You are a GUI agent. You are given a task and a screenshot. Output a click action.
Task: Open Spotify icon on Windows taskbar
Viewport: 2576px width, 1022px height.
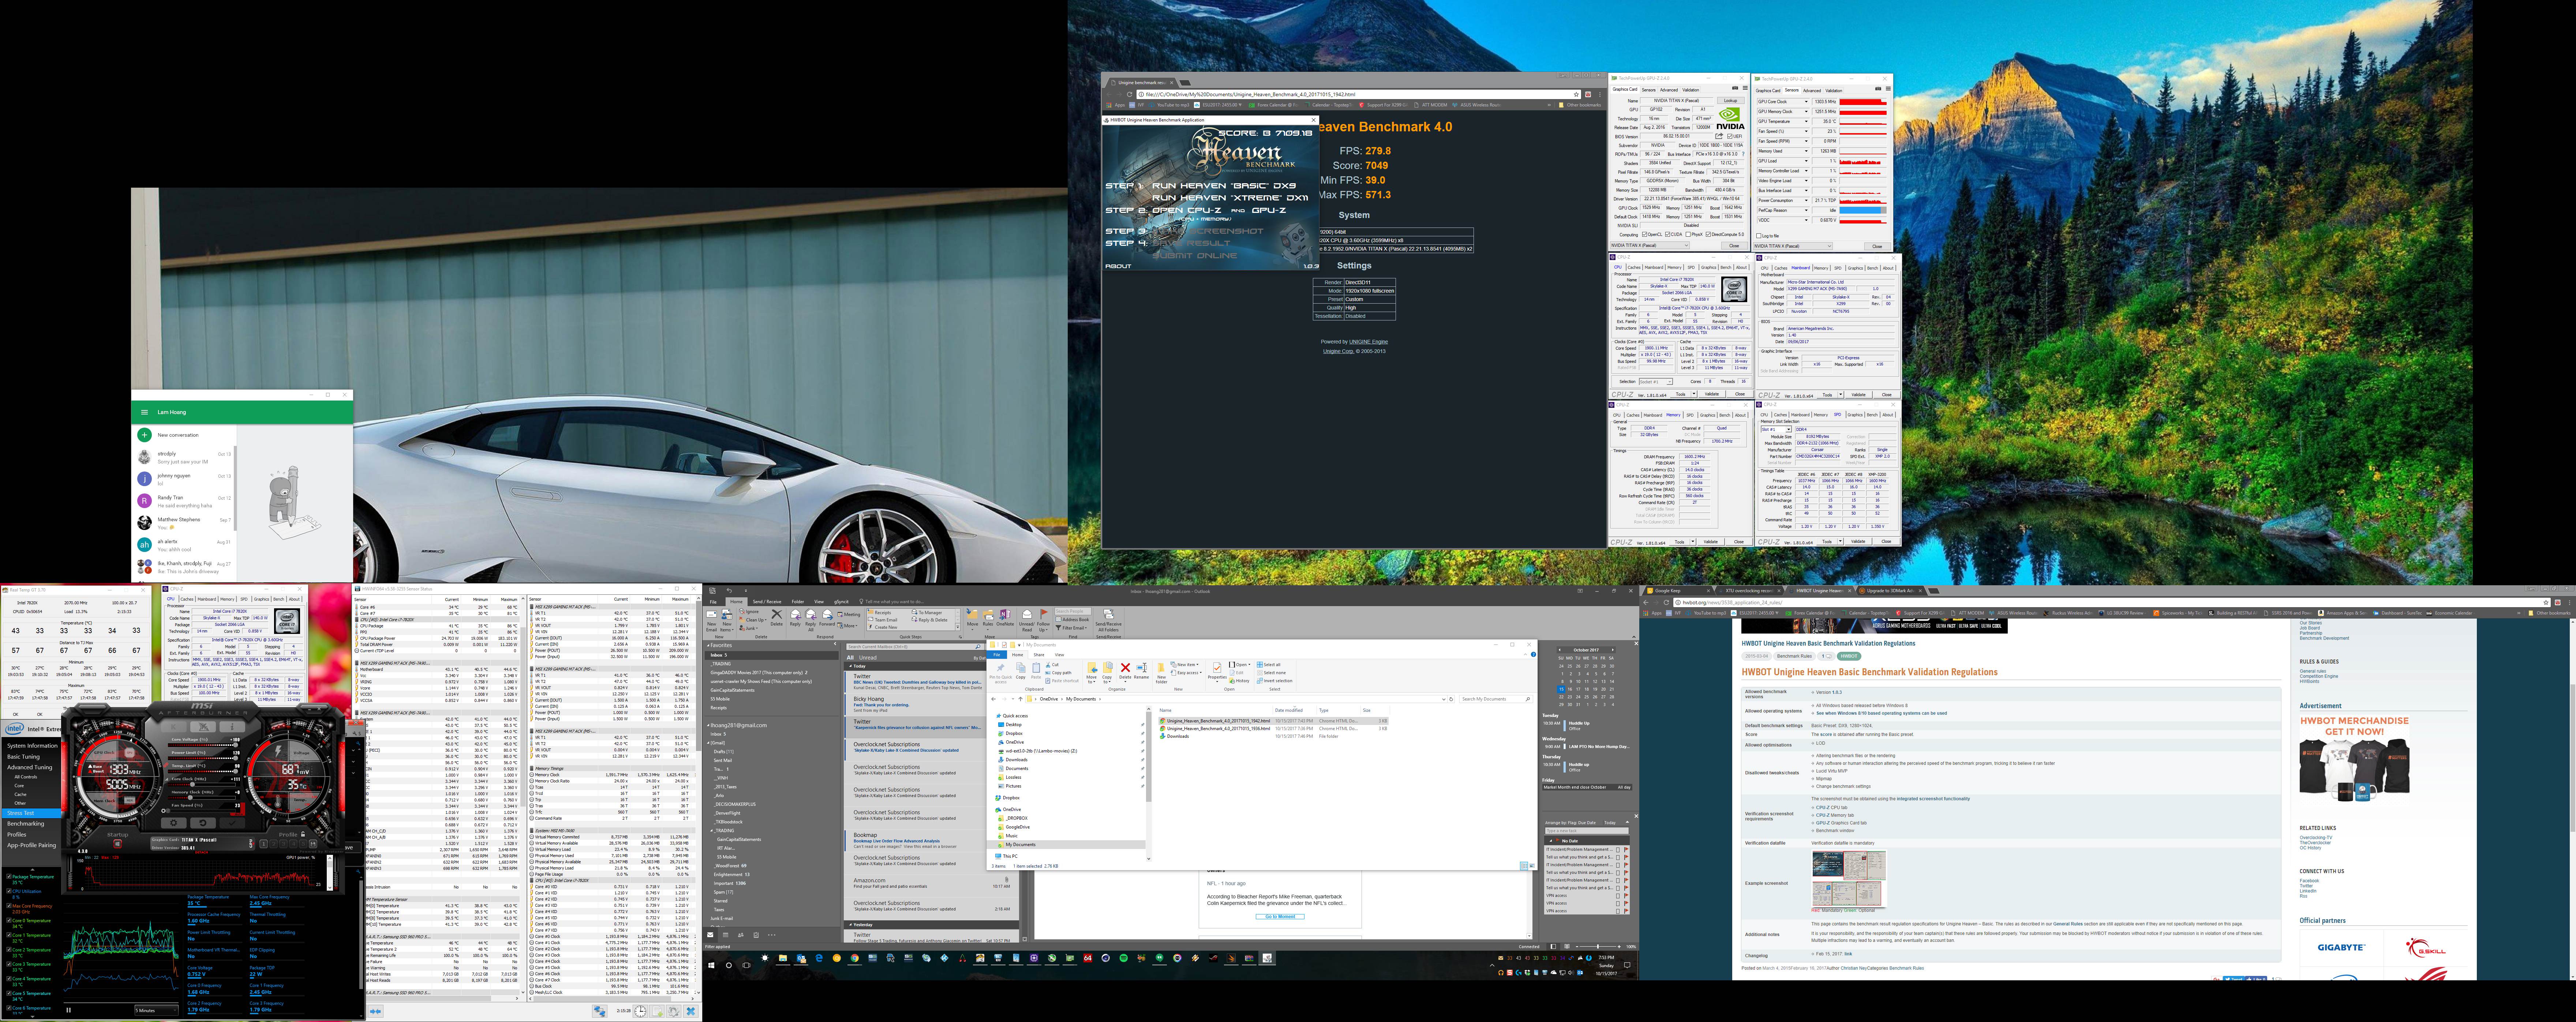[x=1124, y=958]
